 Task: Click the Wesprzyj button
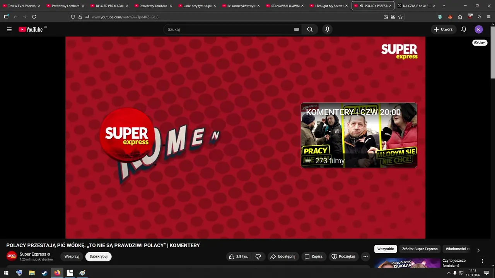pos(72,256)
